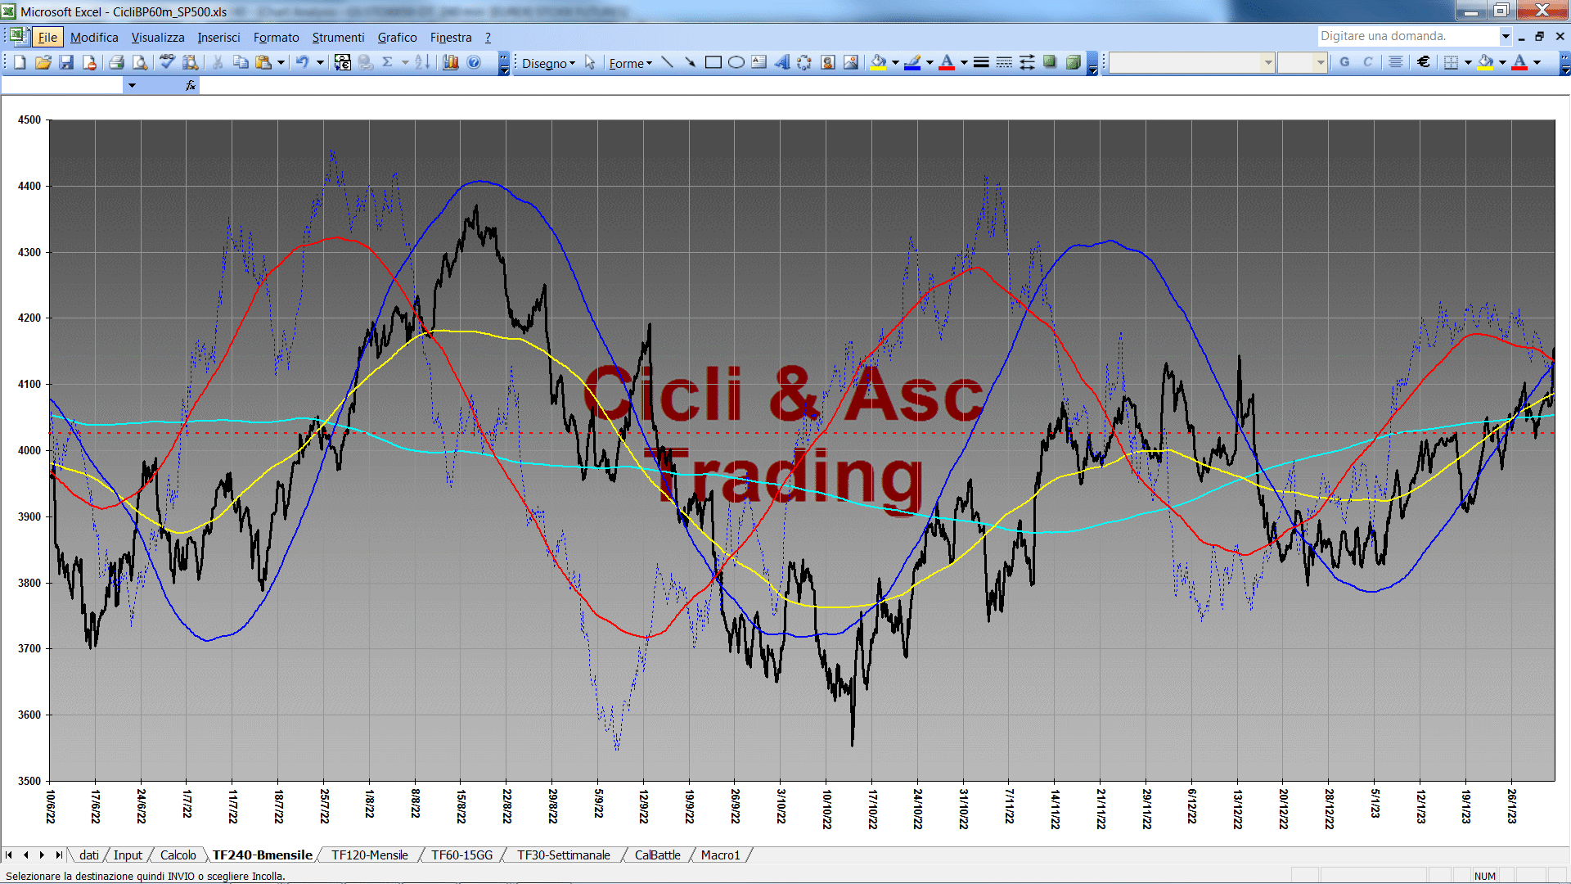The height and width of the screenshot is (884, 1571).
Task: Insert a Text Box from drawing toolbar
Action: [758, 62]
